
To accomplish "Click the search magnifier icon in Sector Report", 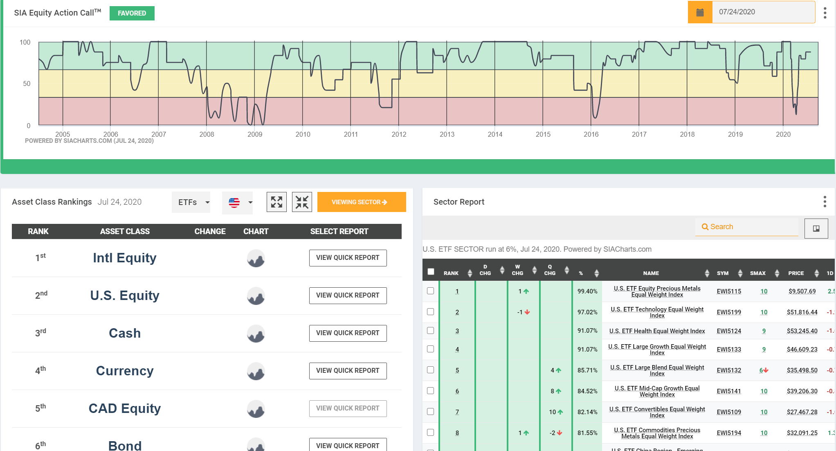I will click(x=705, y=227).
